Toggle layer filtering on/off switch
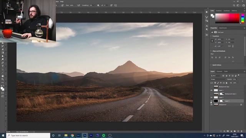Viewport: 246px width, 138px height. tap(239, 76)
